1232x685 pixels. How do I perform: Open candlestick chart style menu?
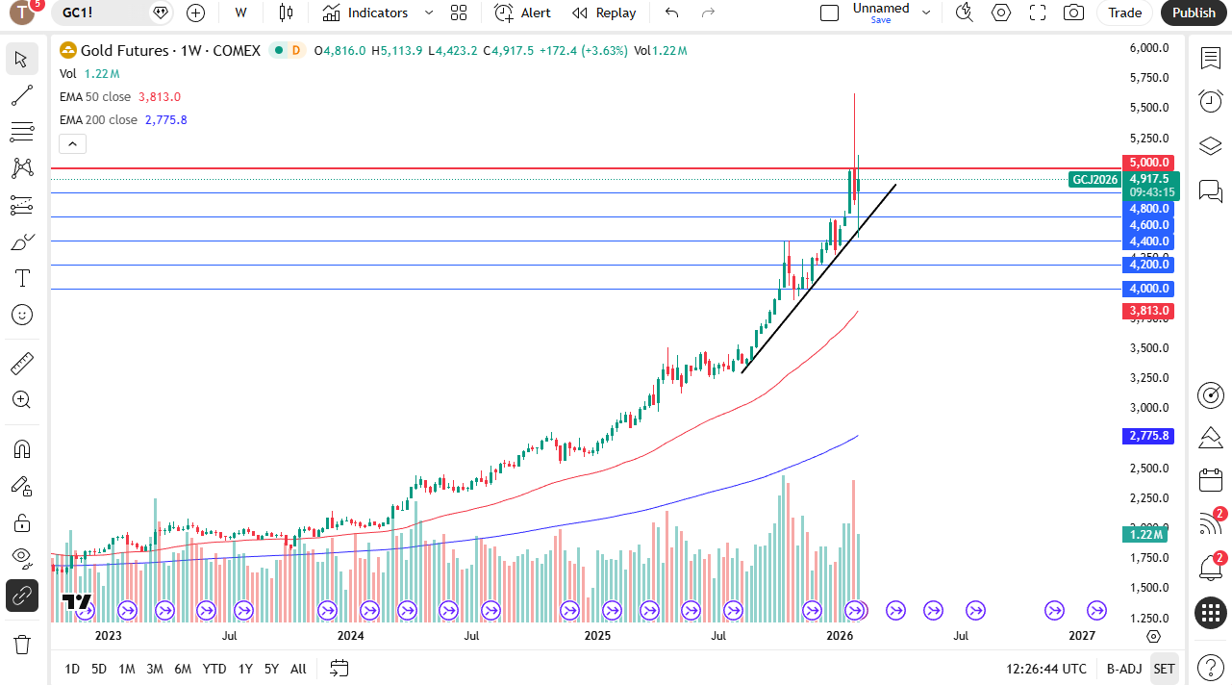point(285,13)
